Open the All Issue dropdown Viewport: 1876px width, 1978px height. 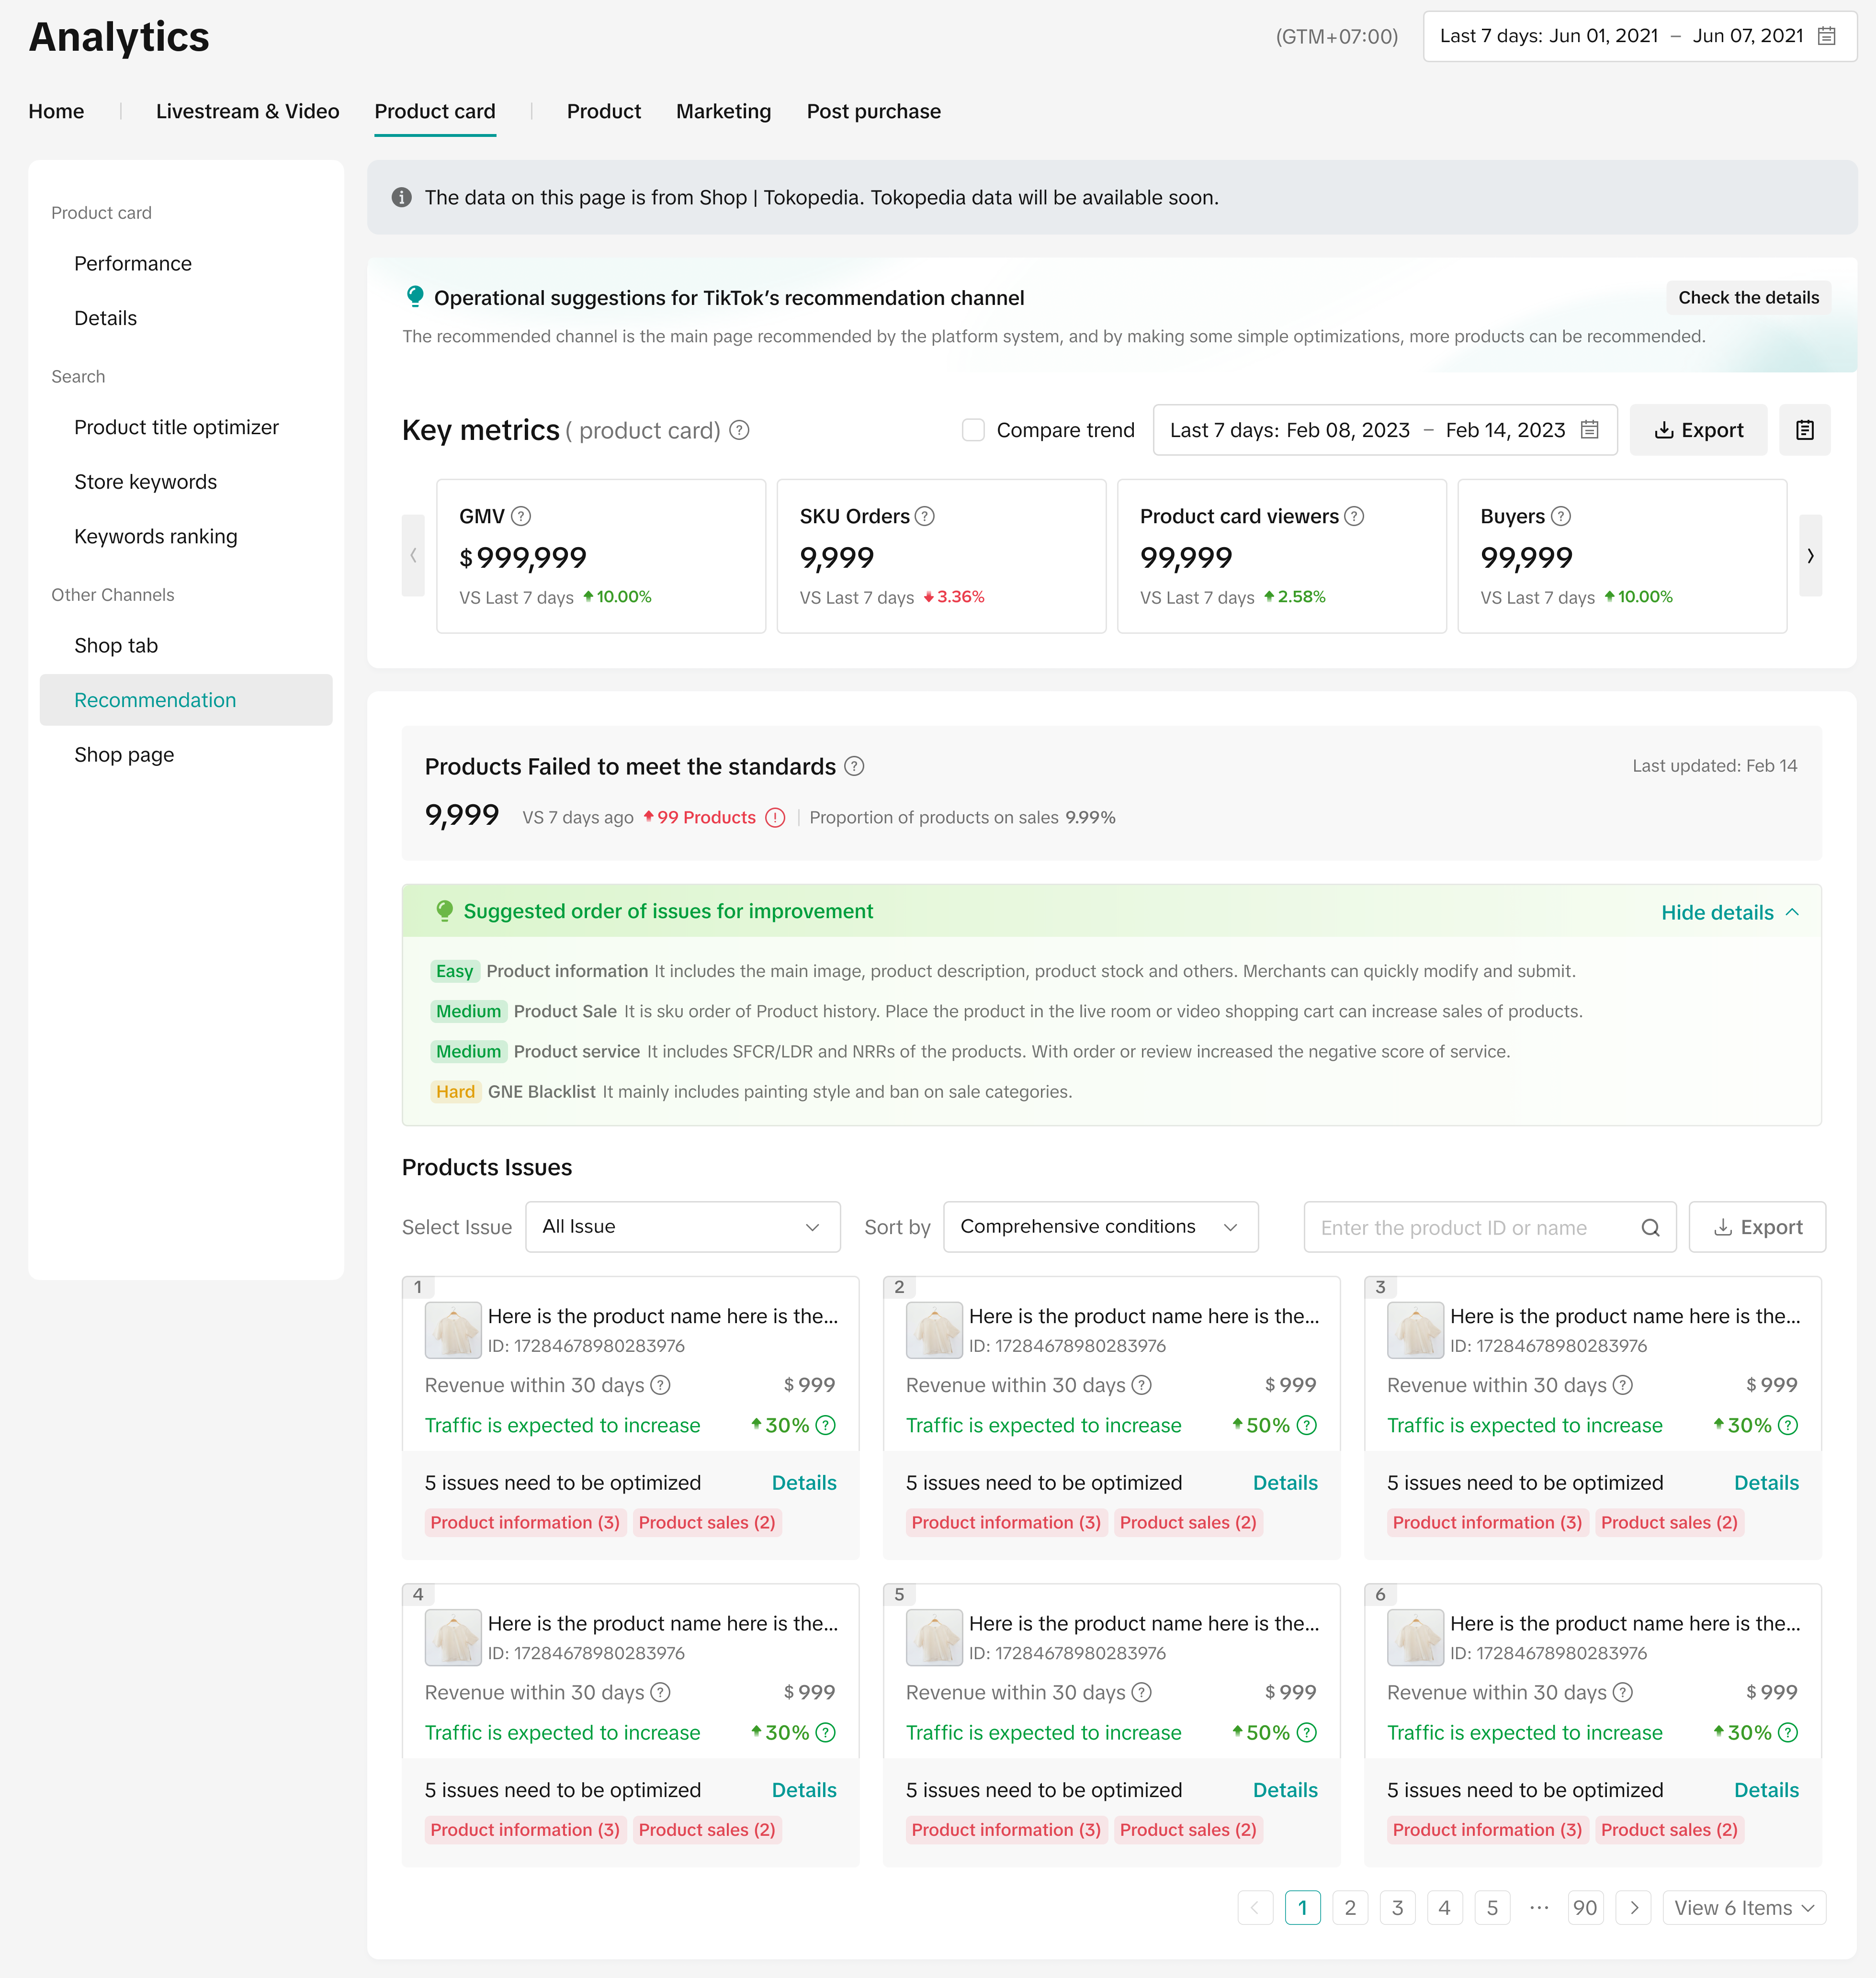pos(682,1227)
